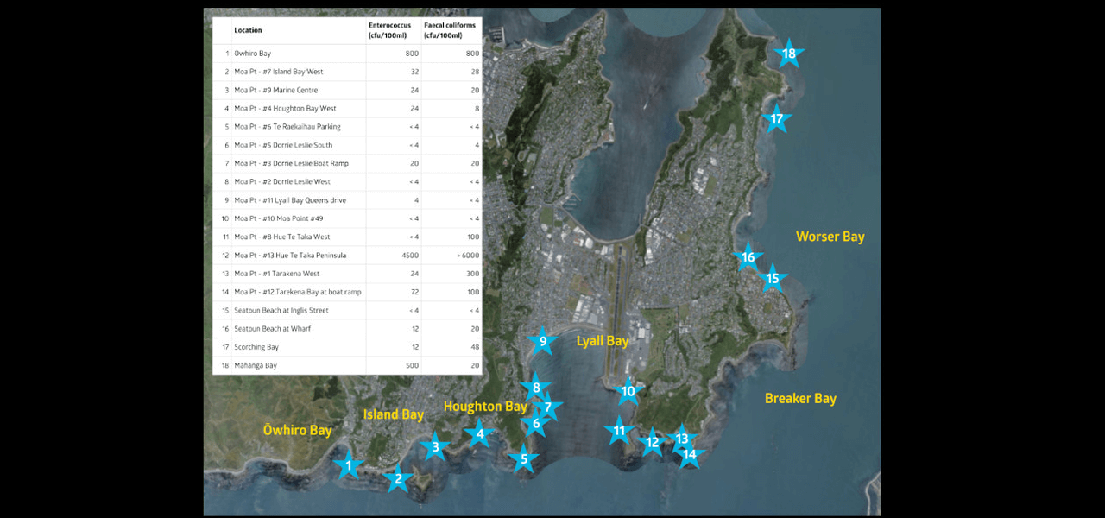Click star marker 9 at Lyall Bay
Image resolution: width=1105 pixels, height=518 pixels.
tap(543, 342)
